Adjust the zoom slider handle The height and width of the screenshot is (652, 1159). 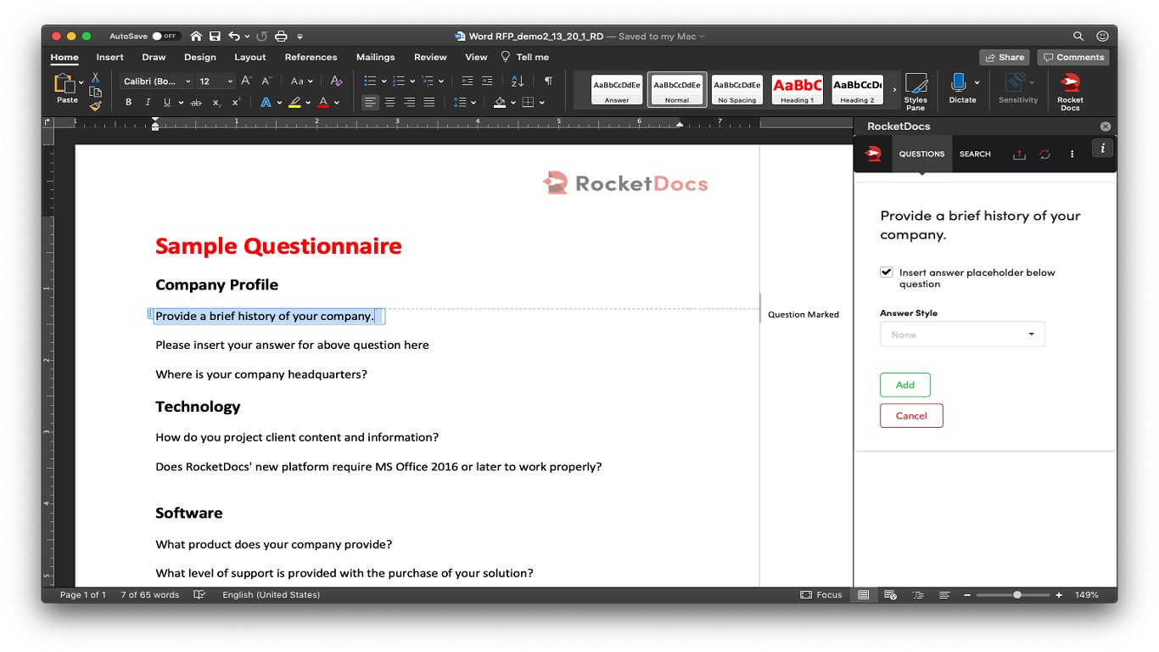coord(1017,595)
